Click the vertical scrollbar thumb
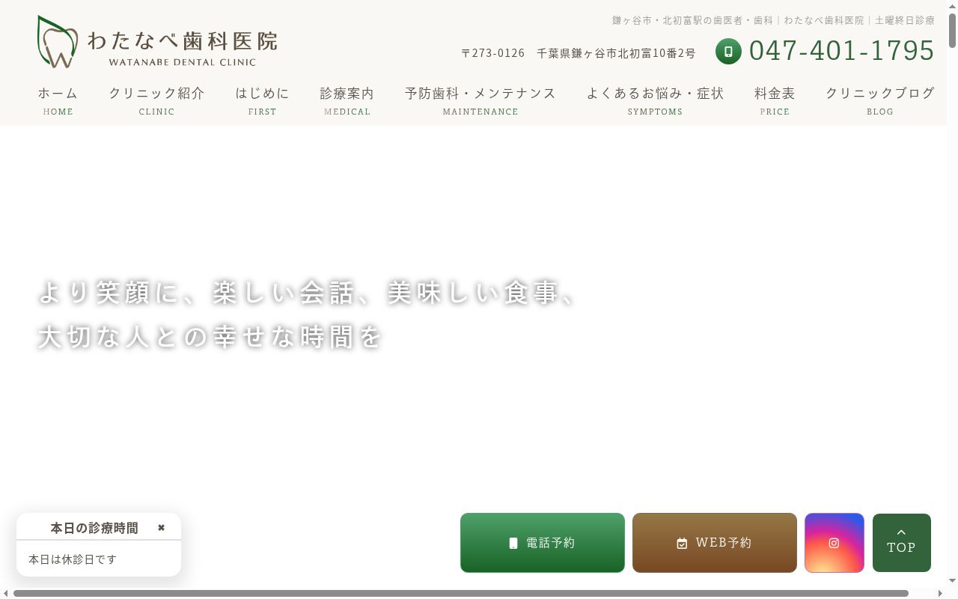Screen dimensions: 958x599 click(952, 30)
